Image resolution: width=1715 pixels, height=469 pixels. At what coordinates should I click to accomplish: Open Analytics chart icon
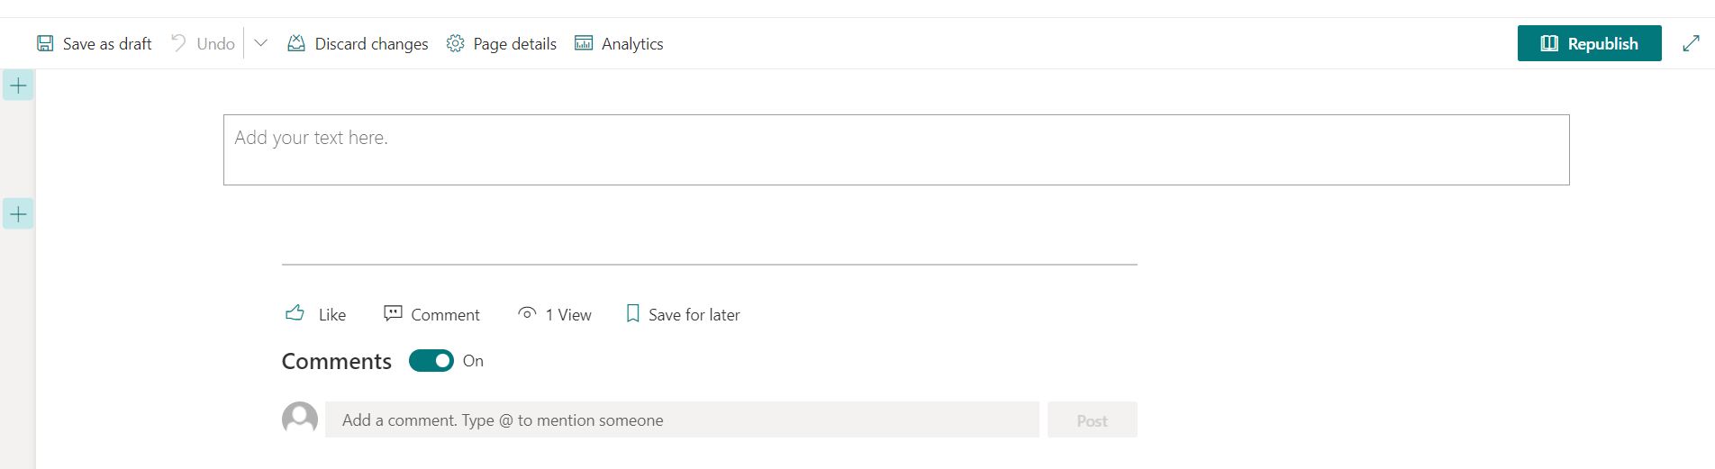tap(584, 43)
